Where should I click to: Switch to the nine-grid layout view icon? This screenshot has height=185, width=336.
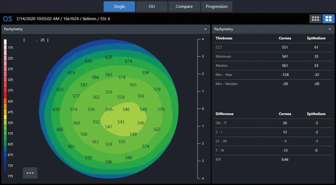click(315, 19)
